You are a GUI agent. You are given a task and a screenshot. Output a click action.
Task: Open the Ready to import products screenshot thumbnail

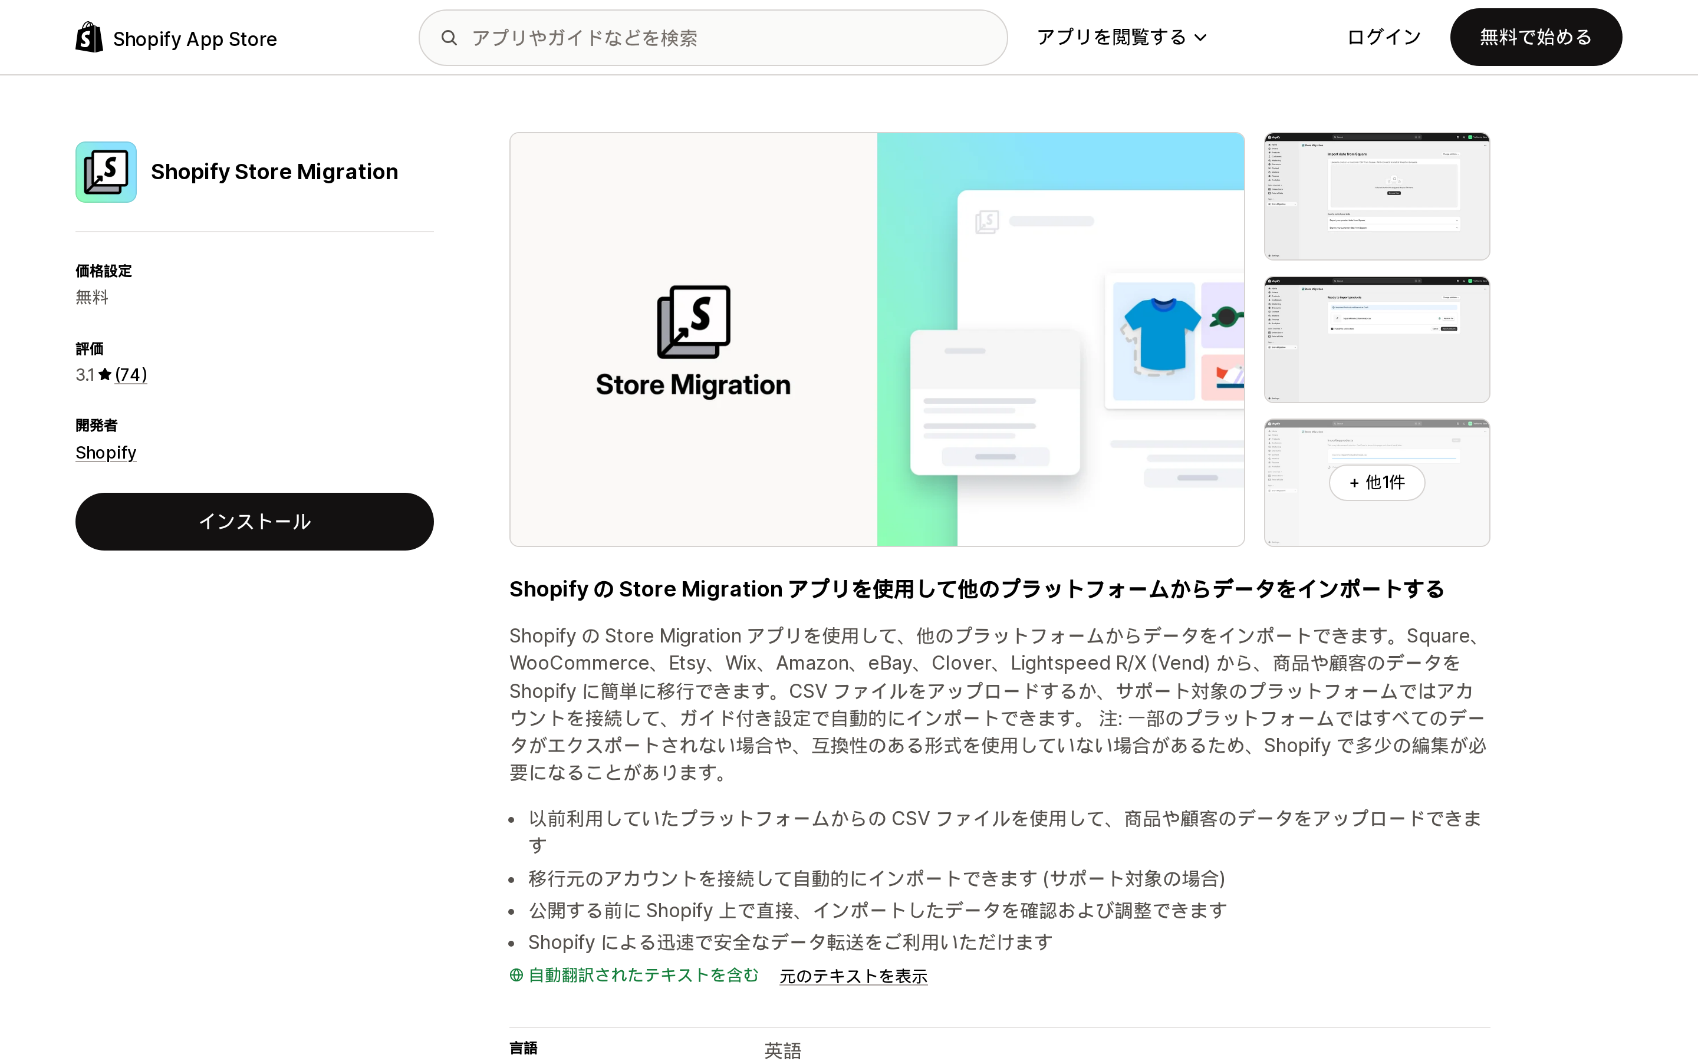[1377, 340]
